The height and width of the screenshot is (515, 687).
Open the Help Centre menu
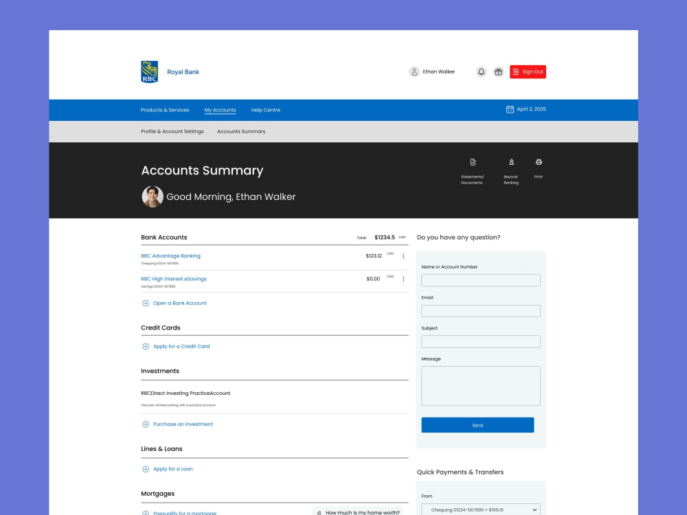tap(265, 110)
